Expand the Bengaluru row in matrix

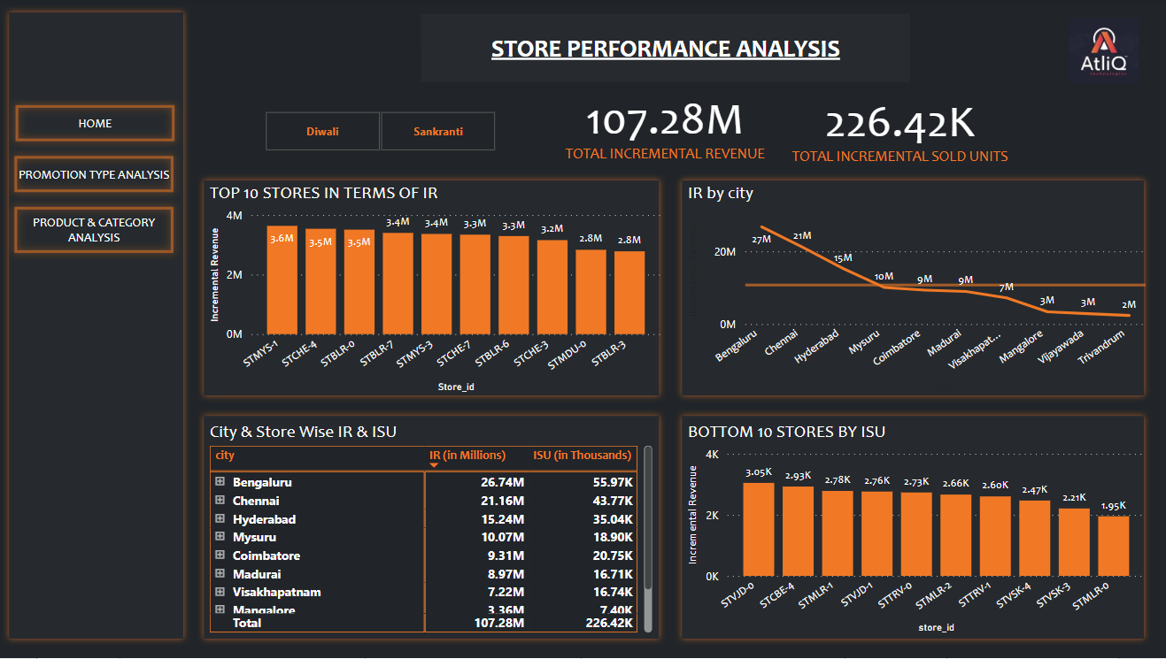(220, 482)
